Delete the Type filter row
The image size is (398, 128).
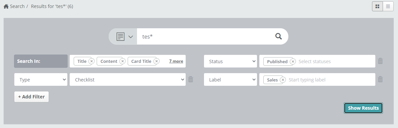191,79
